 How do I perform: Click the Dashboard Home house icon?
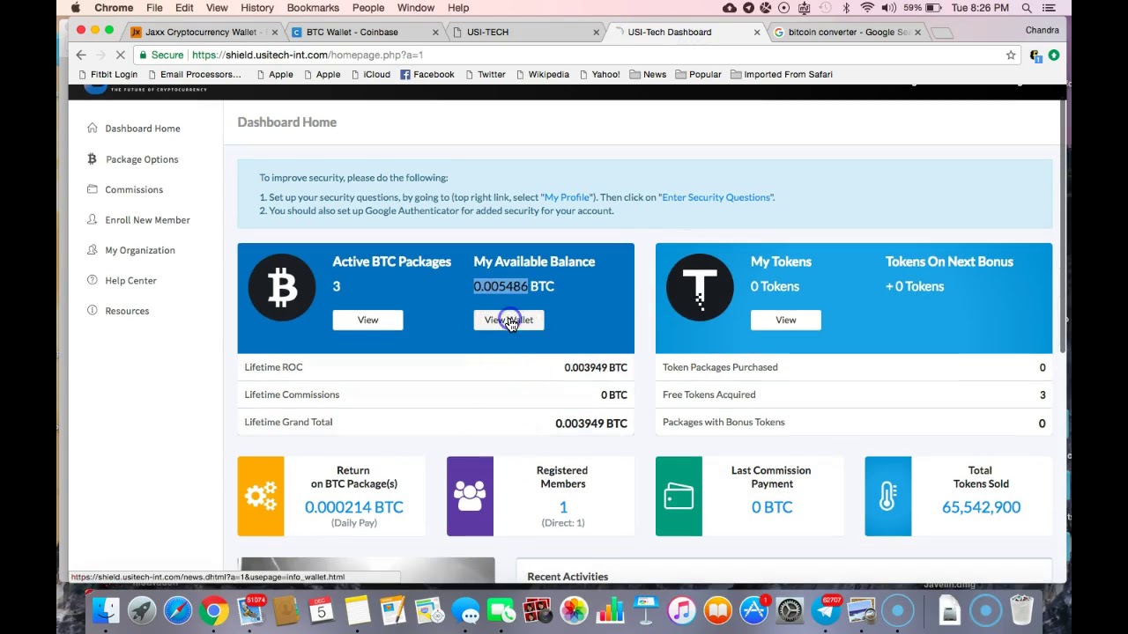92,129
